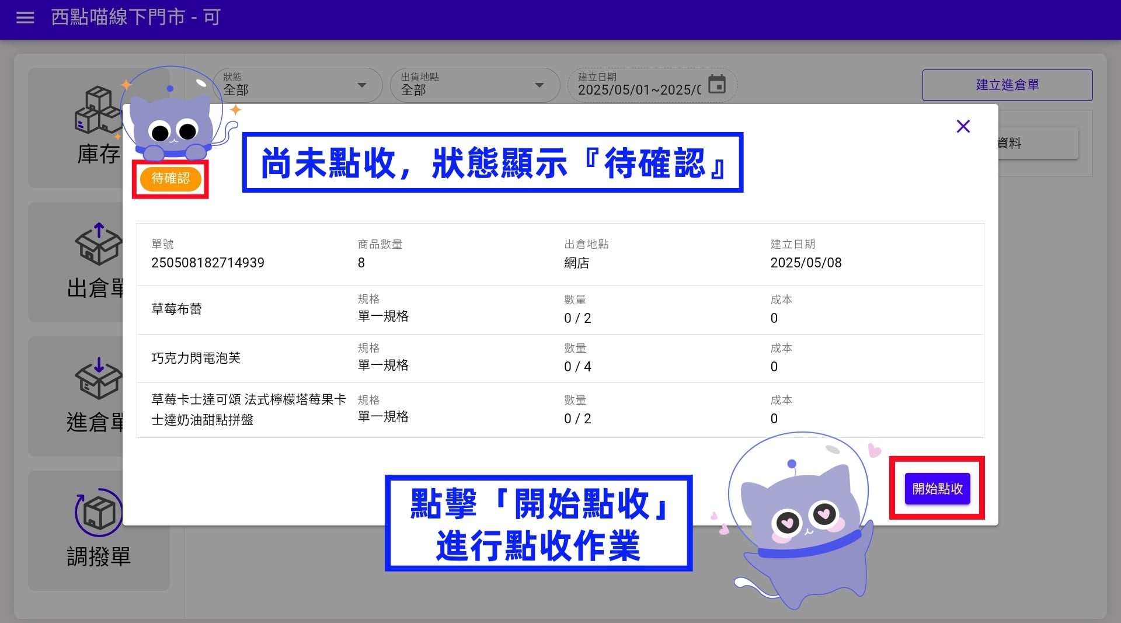Open the 狀態 dropdown
1121x623 pixels.
[x=297, y=85]
